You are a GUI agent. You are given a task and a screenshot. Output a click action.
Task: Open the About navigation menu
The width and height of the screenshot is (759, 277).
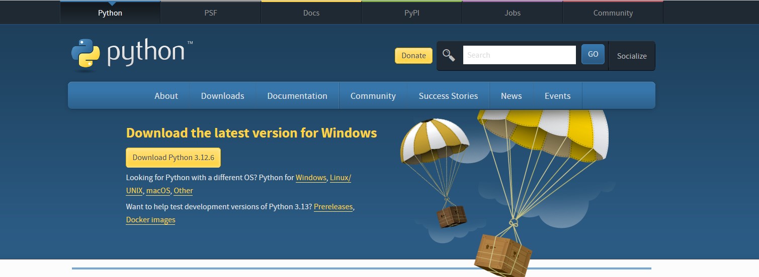pyautogui.click(x=166, y=96)
